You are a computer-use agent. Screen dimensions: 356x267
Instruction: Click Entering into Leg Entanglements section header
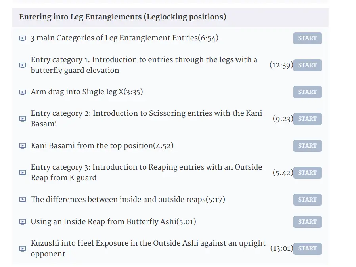123,17
